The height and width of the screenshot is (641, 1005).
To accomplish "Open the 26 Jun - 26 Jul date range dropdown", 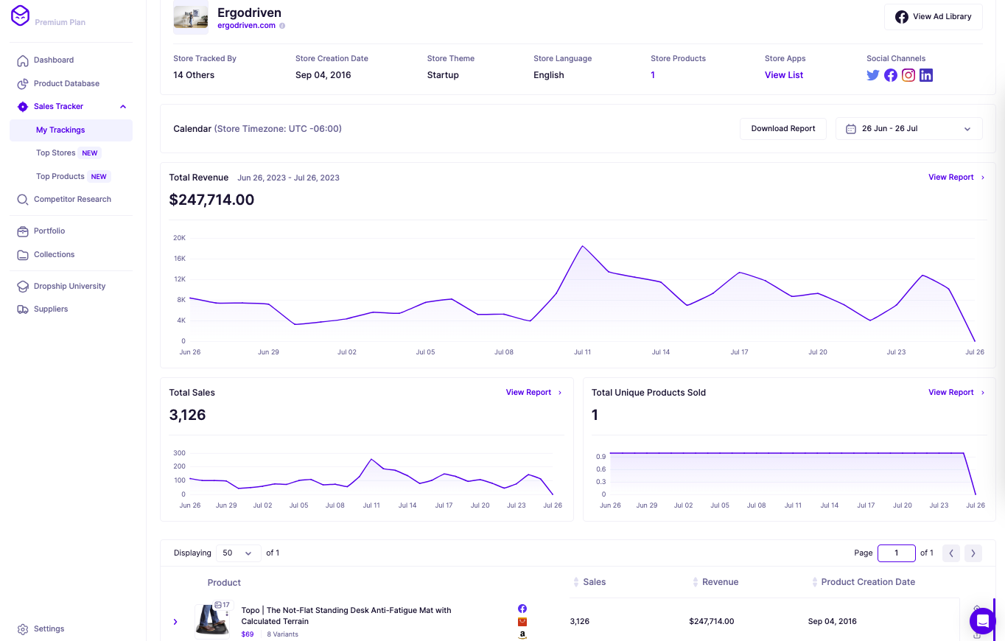I will point(908,128).
